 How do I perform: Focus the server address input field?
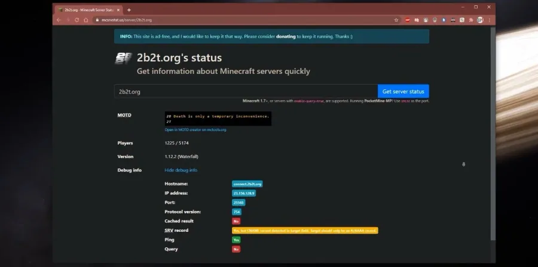[x=246, y=91]
